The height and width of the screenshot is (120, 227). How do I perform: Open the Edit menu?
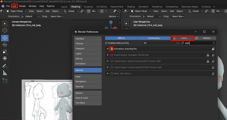tap(14, 6)
